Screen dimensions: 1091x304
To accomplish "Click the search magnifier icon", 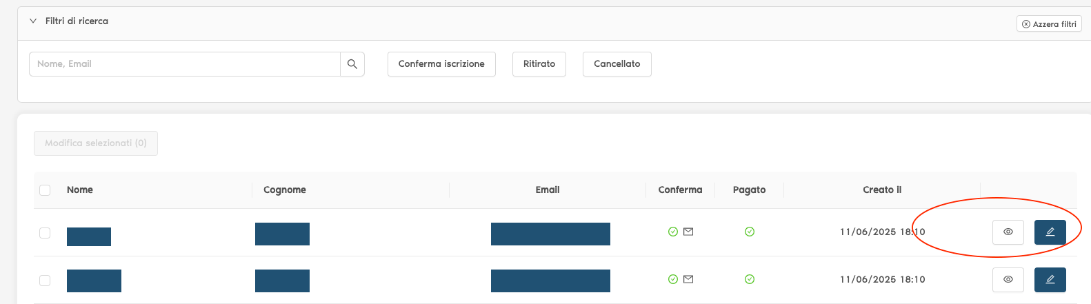I will (x=352, y=64).
